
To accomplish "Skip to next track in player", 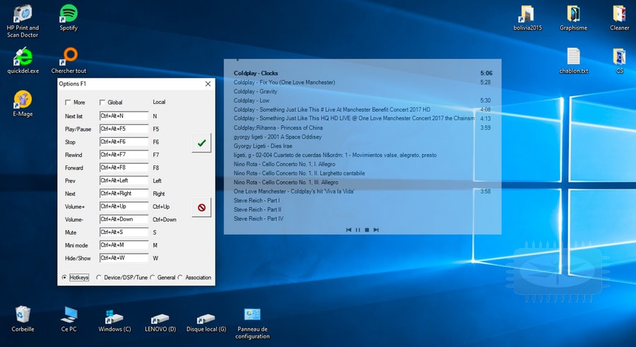I will (376, 230).
